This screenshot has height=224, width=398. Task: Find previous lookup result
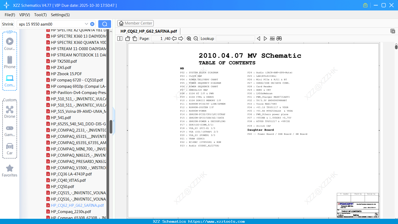[x=258, y=38]
